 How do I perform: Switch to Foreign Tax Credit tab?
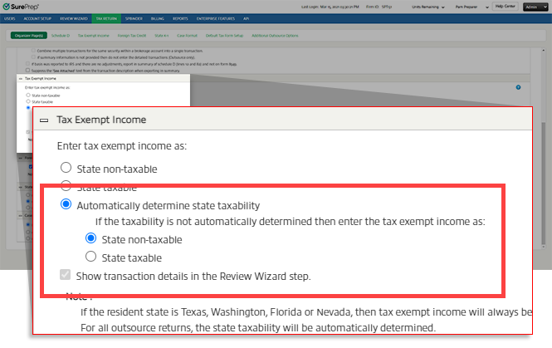point(132,36)
